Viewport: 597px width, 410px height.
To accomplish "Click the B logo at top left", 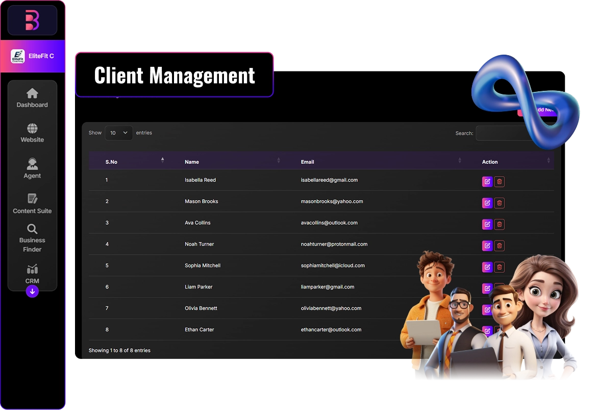I will tap(32, 20).
